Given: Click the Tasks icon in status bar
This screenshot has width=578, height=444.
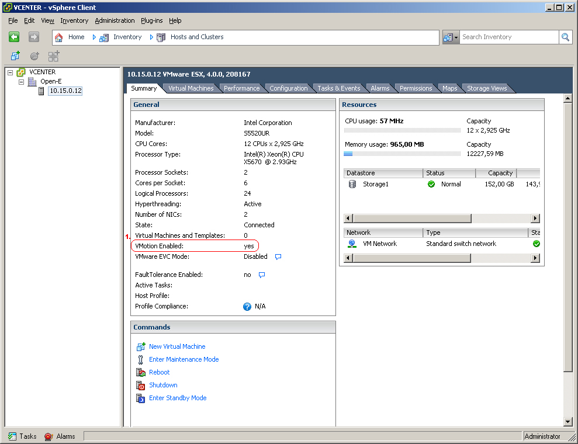Looking at the screenshot, I should [12, 436].
